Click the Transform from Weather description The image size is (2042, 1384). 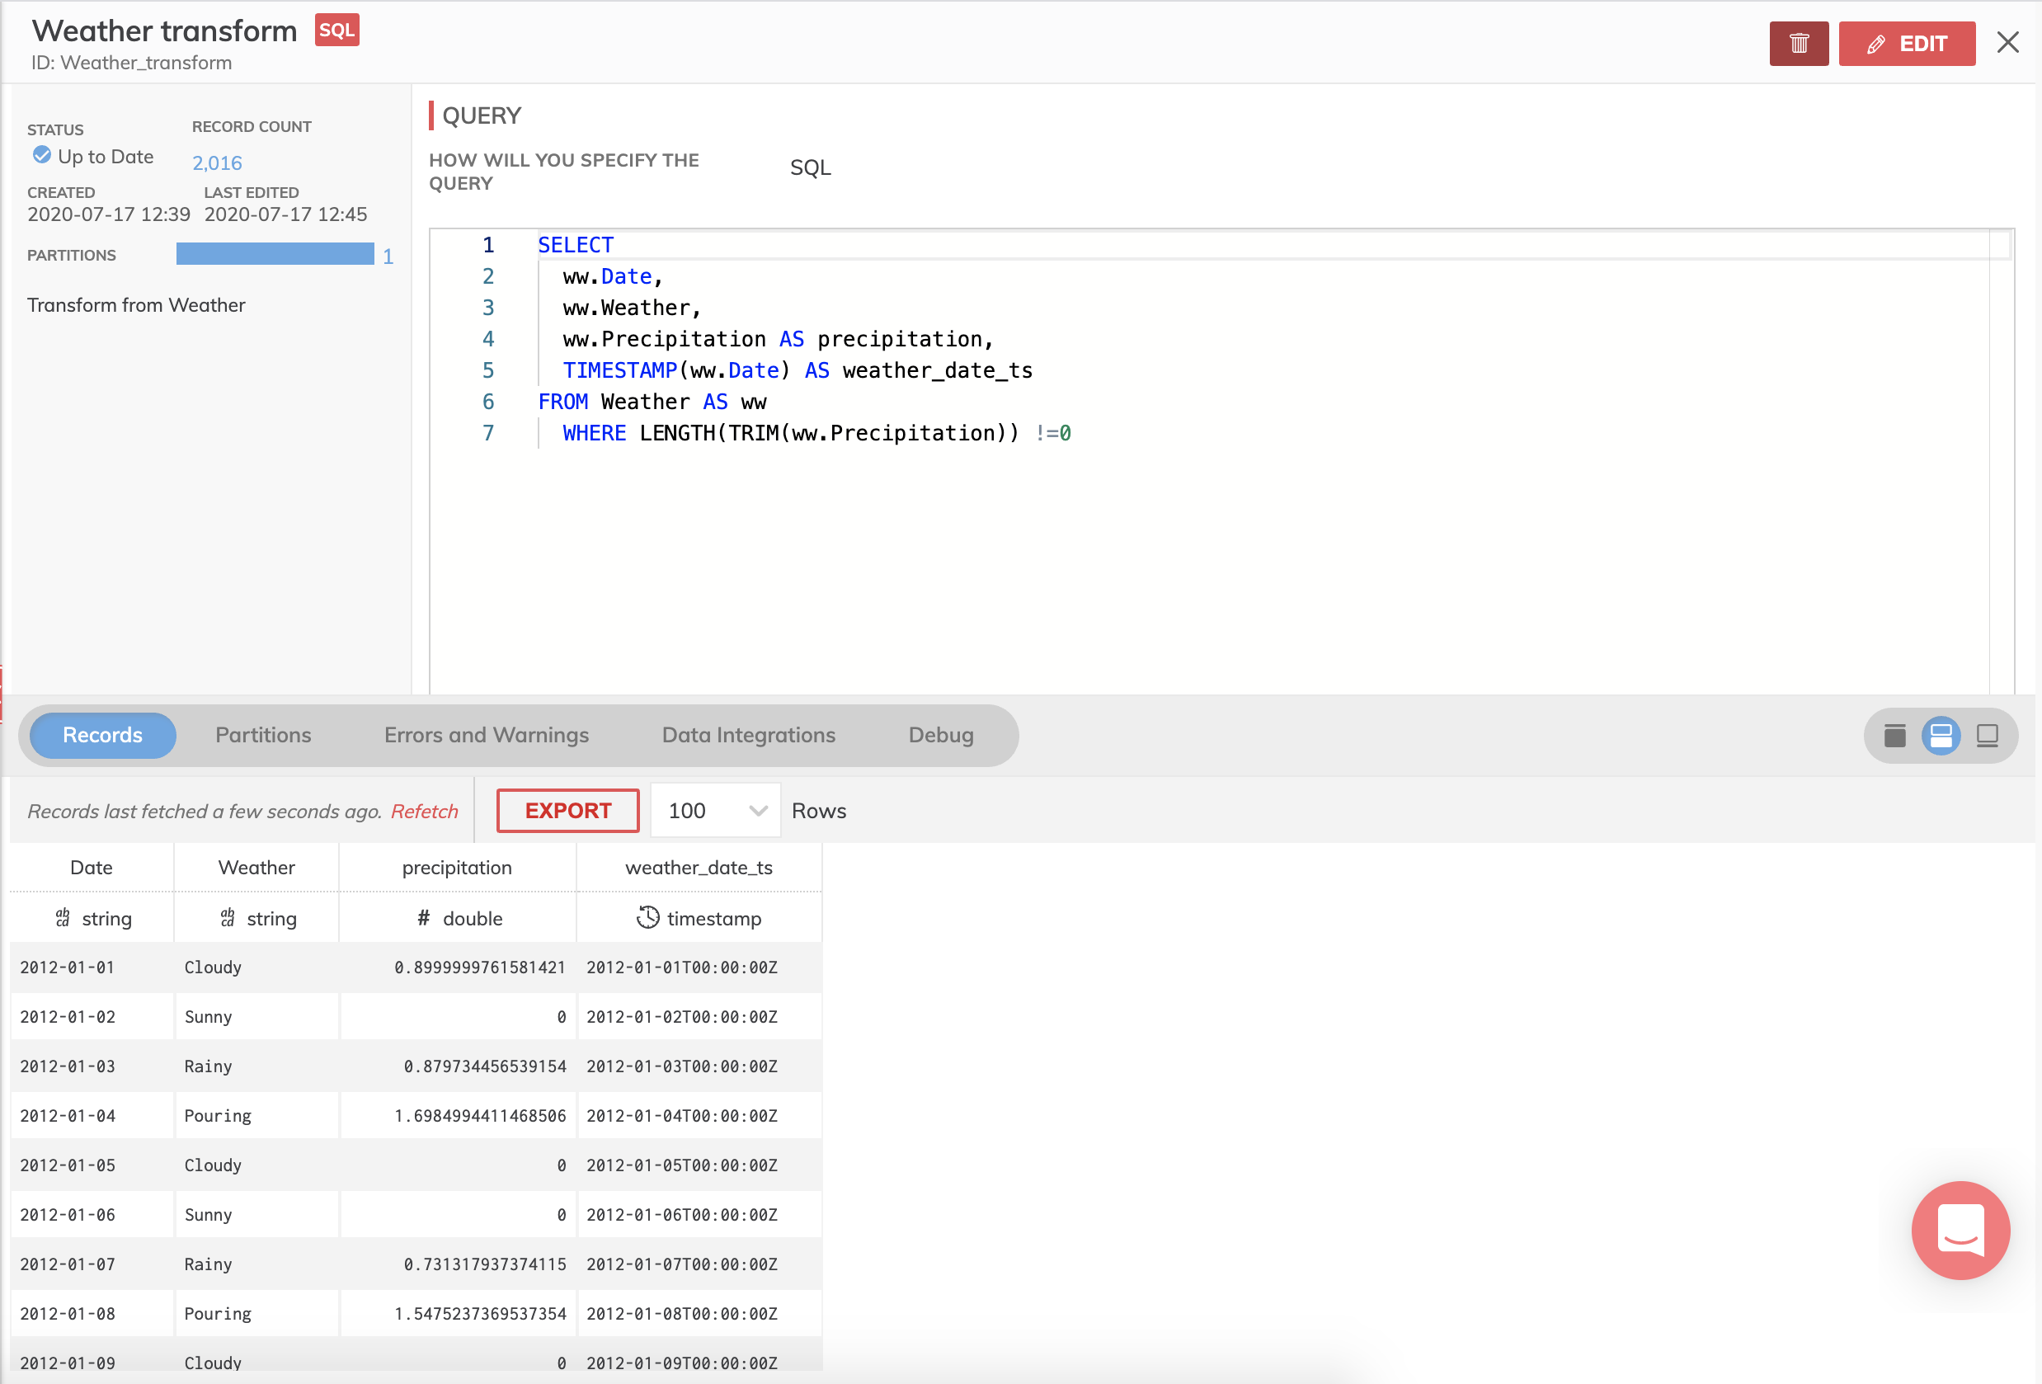[x=136, y=305]
